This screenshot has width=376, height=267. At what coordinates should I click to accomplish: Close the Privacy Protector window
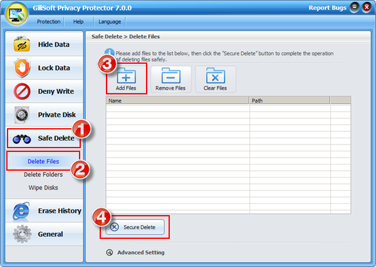coord(367,8)
